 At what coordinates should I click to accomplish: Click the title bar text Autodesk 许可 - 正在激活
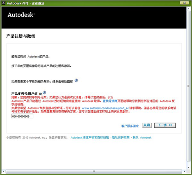(25, 3)
